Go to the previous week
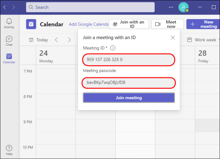 point(56,40)
